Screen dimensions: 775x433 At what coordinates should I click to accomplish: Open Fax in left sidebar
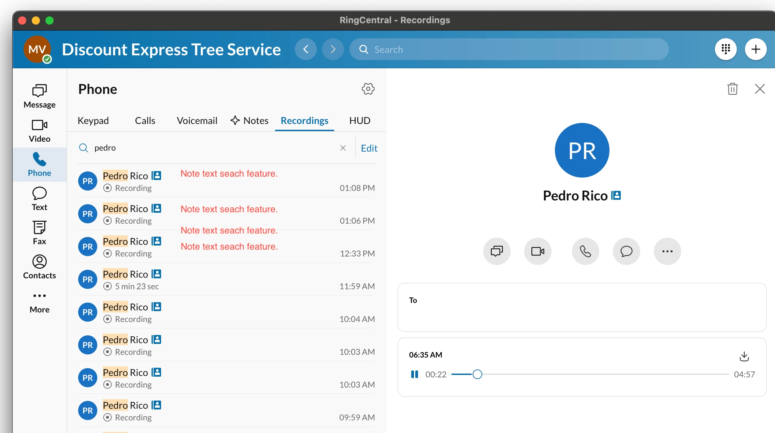[40, 233]
